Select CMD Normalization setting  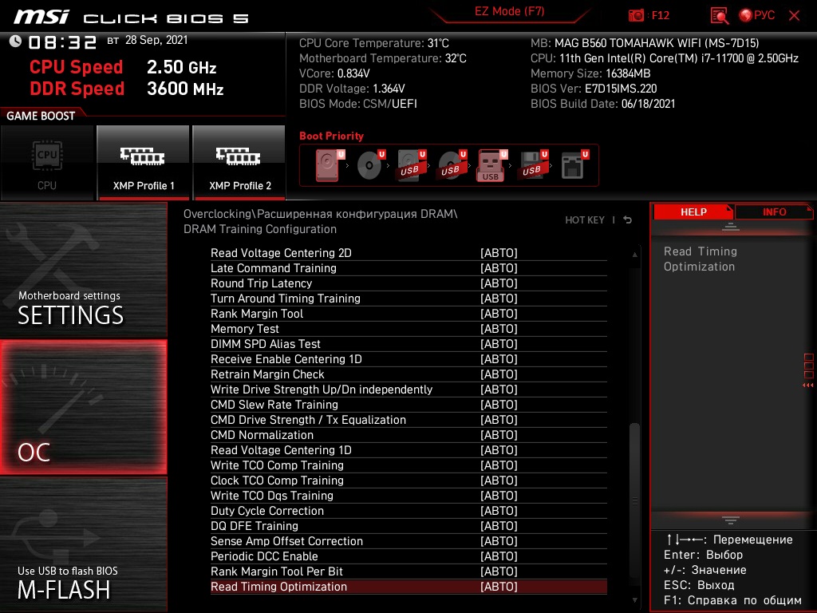pos(408,435)
